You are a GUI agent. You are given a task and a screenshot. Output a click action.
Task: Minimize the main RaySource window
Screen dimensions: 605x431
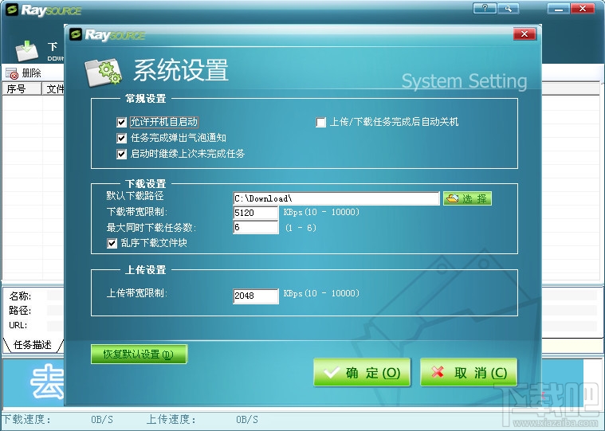pyautogui.click(x=558, y=8)
